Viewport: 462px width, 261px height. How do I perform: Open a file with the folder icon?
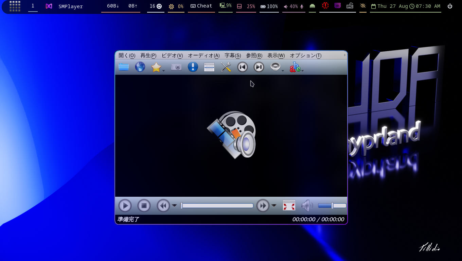coord(124,67)
